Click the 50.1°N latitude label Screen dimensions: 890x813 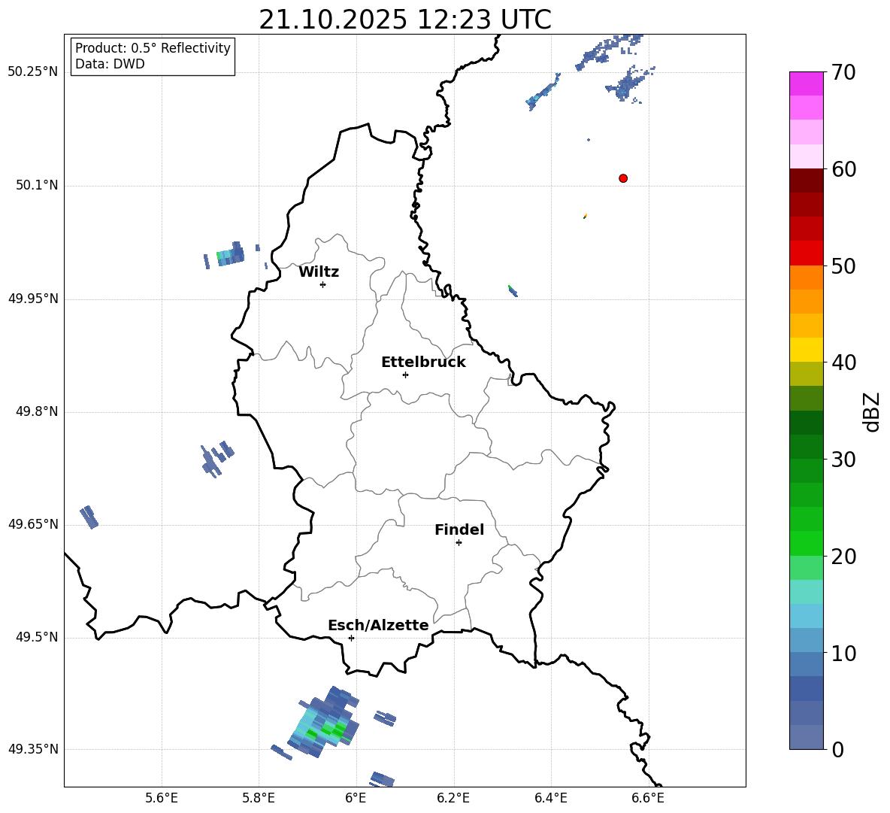[x=37, y=186]
